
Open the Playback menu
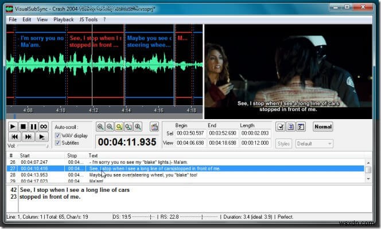click(x=64, y=19)
